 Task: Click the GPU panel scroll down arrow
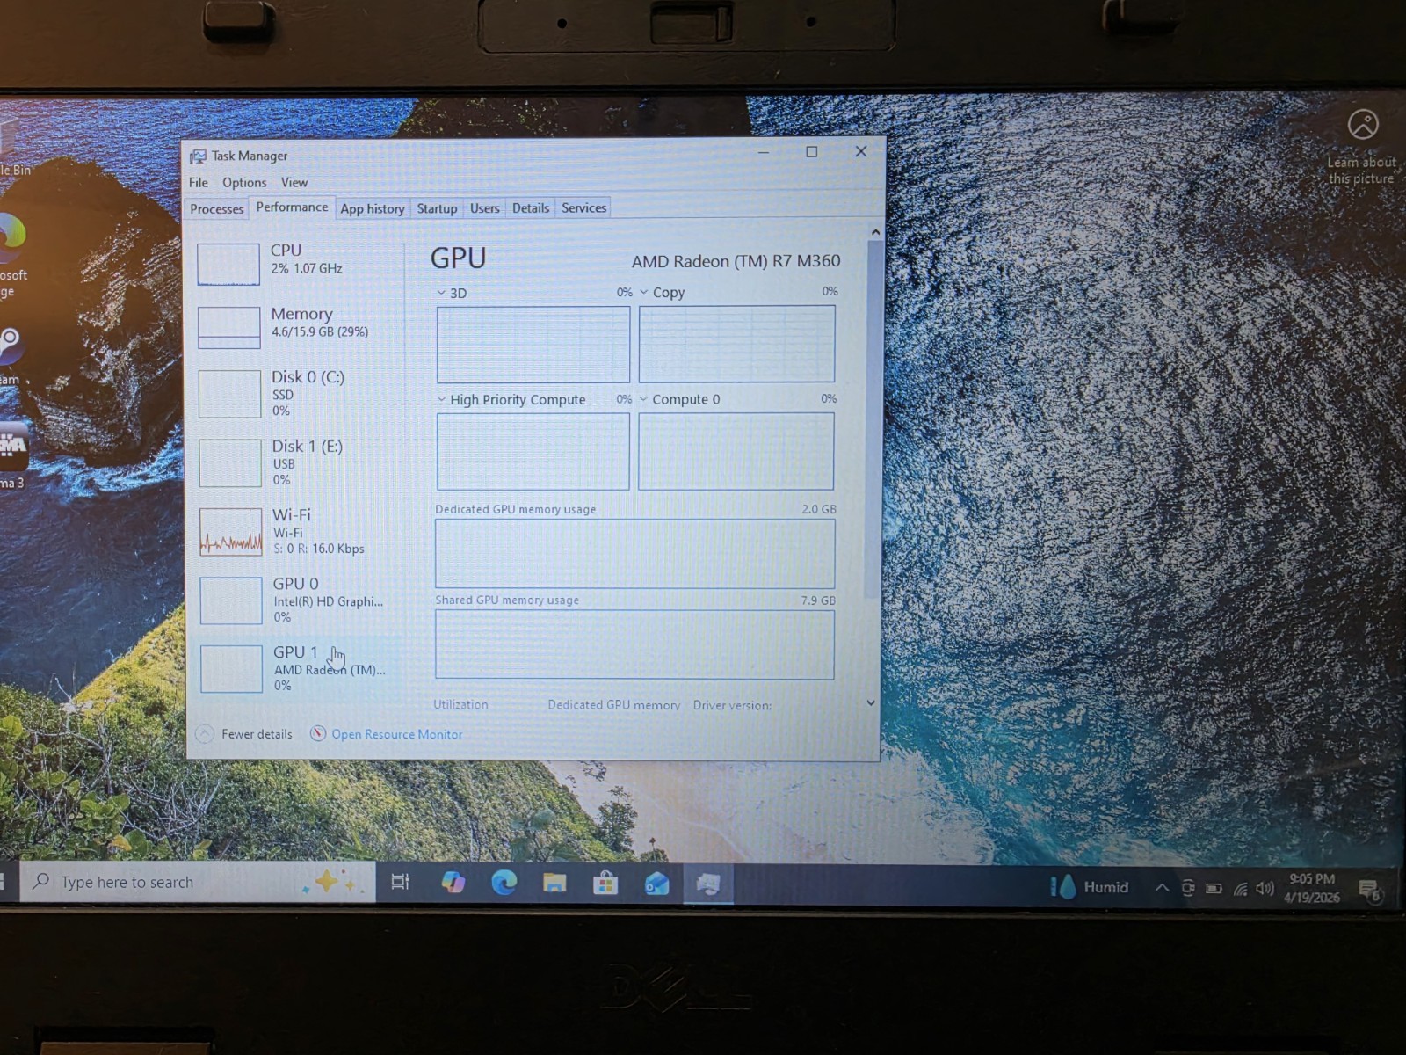pyautogui.click(x=871, y=702)
